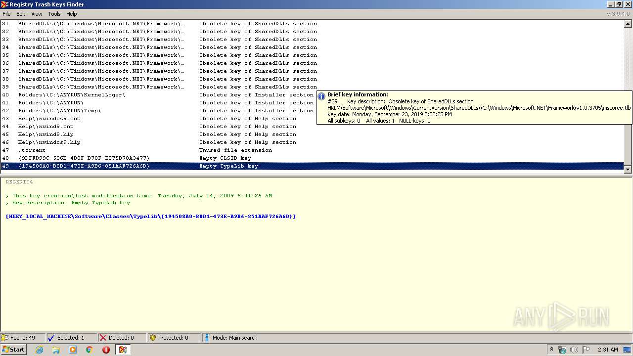Image resolution: width=633 pixels, height=356 pixels.
Task: Click the Protected shield status icon
Action: [153, 338]
